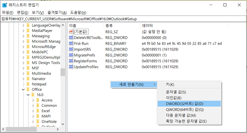The image size is (247, 133).
Task: Collapse the Office tree node
Action: [x=23, y=89]
